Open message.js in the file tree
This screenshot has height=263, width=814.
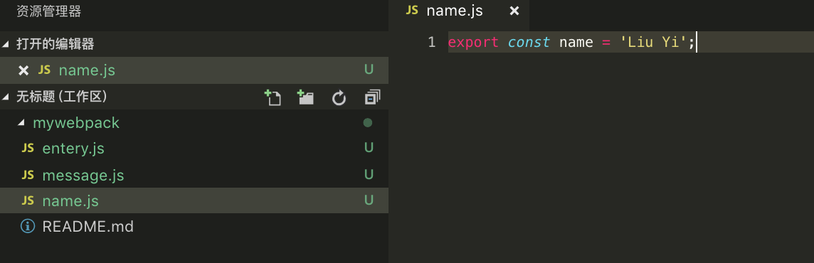pyautogui.click(x=194, y=175)
